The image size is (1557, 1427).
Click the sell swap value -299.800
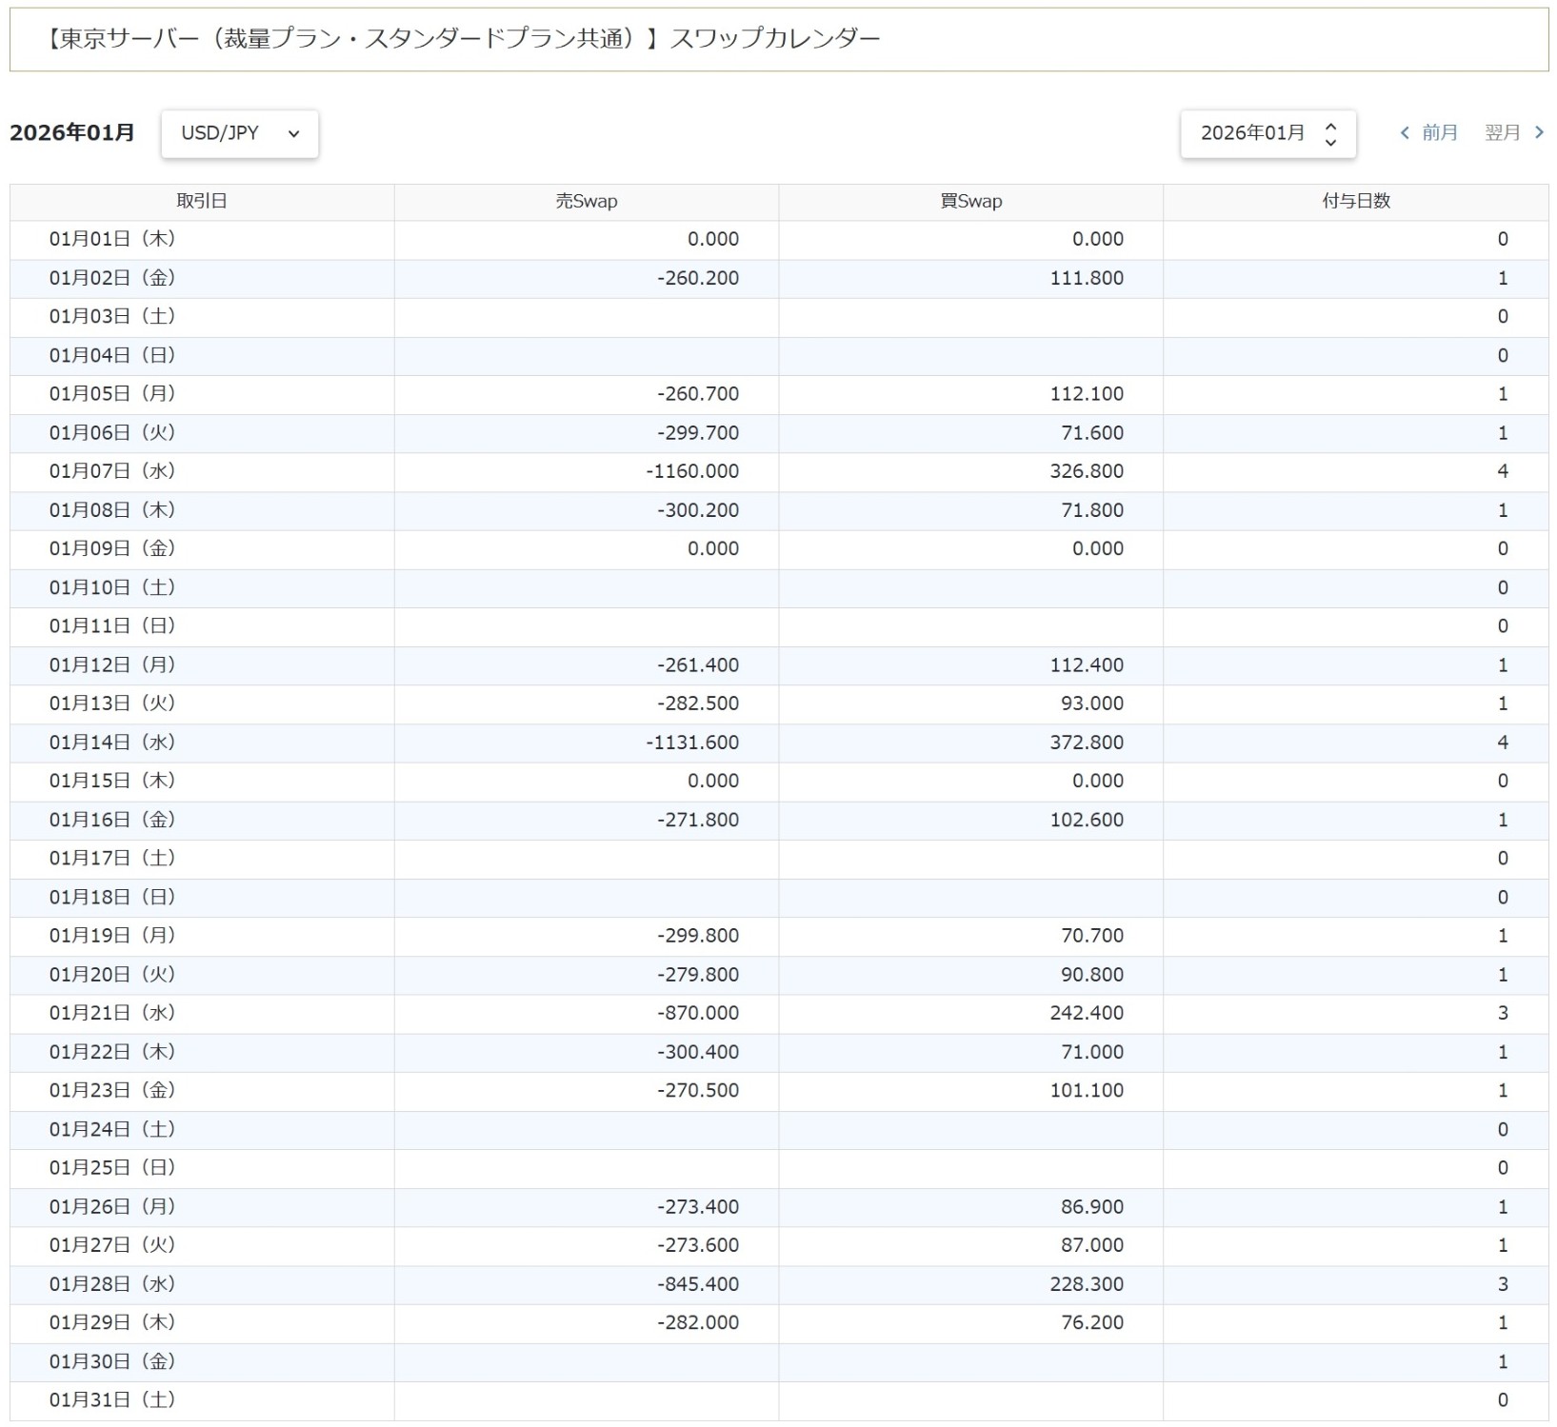click(698, 936)
